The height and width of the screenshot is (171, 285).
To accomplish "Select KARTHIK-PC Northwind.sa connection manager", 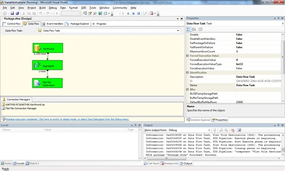I will (x=23, y=104).
